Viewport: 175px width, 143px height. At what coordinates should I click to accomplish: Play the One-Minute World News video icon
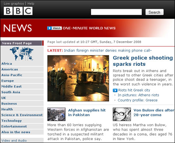click(x=49, y=28)
